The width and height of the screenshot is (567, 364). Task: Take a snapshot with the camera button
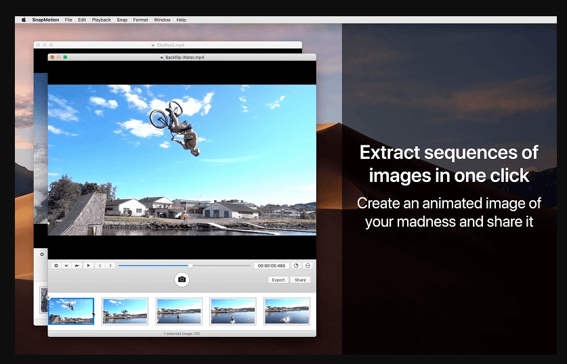click(x=182, y=279)
